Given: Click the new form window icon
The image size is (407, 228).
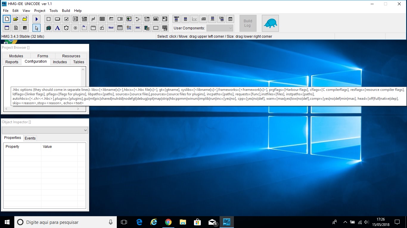Looking at the screenshot, I should 7,28.
